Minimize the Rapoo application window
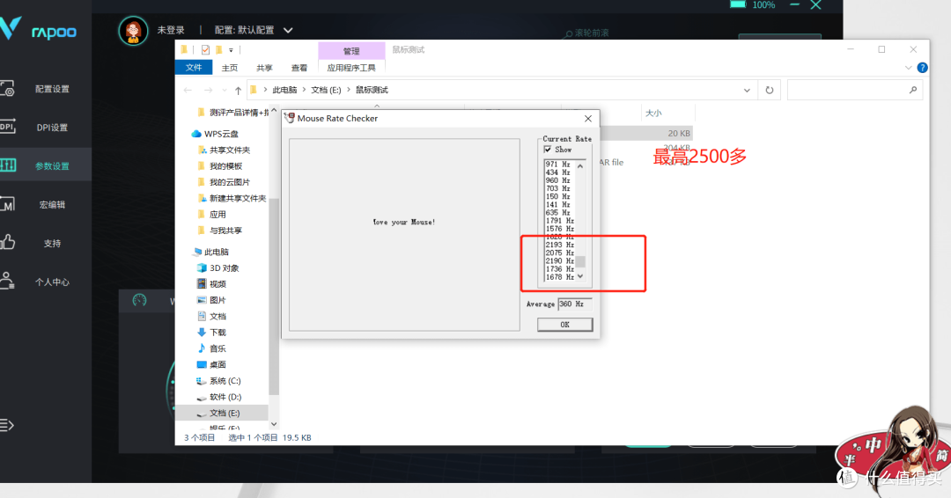 click(794, 5)
